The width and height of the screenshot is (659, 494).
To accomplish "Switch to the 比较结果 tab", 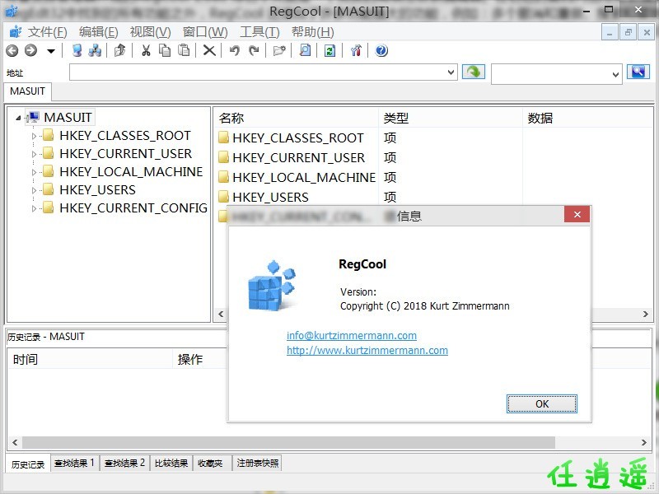I will [x=171, y=463].
